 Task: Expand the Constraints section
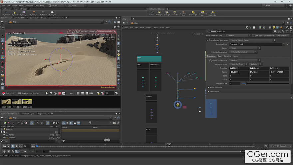click(208, 91)
